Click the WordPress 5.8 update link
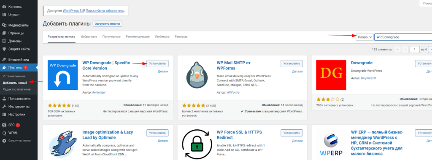The image size is (432, 160). click(73, 11)
